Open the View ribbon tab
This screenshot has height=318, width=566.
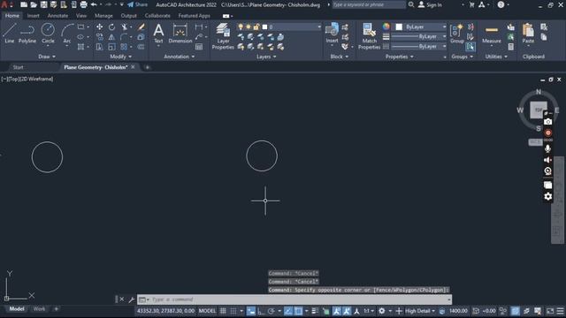point(81,16)
